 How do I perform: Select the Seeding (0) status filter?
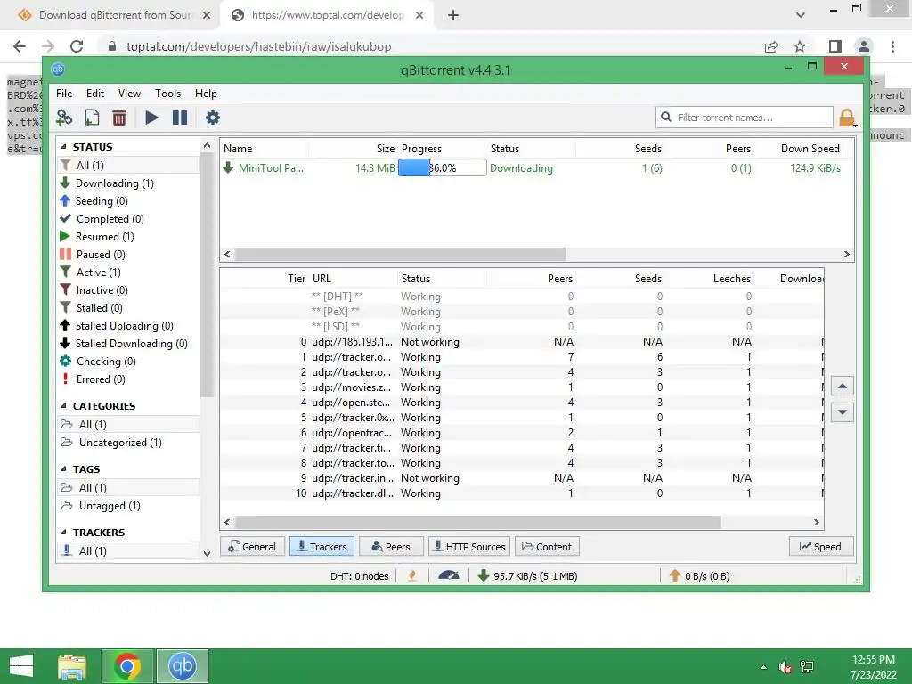point(102,201)
